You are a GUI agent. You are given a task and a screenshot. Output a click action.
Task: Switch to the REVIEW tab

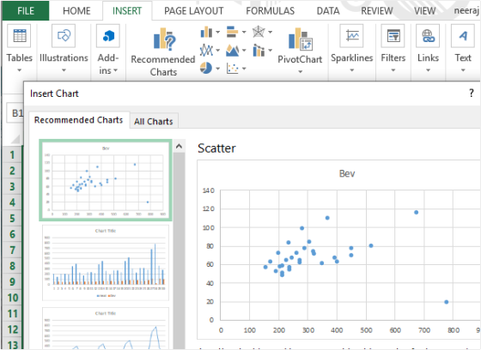[x=377, y=11]
